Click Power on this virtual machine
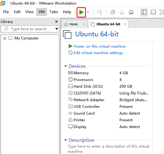This screenshot has width=164, height=154. pos(100,46)
